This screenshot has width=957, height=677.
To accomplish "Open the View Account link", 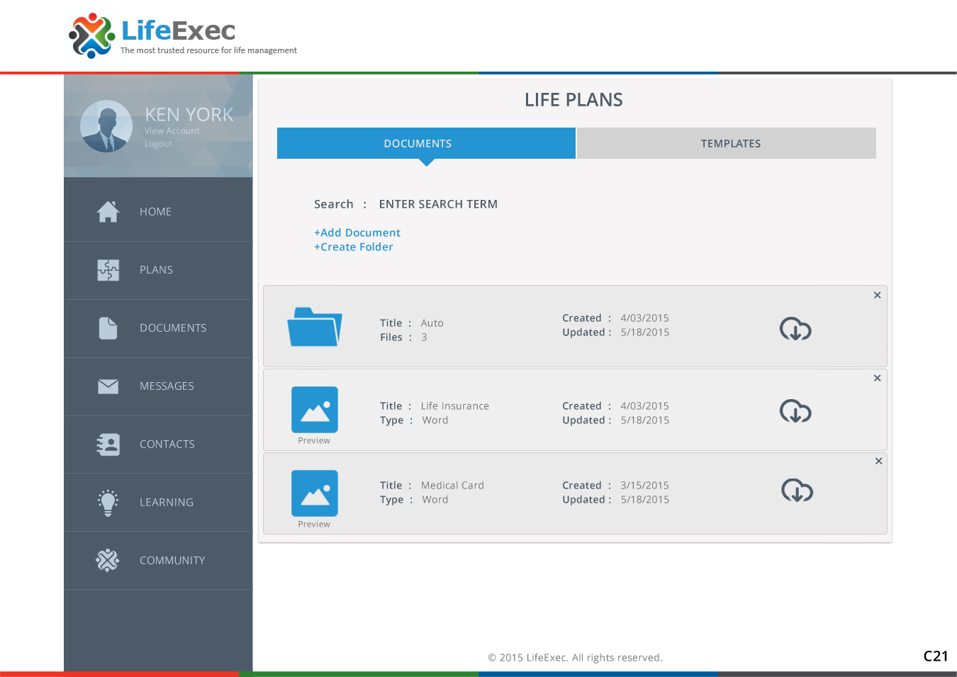I will click(x=172, y=131).
